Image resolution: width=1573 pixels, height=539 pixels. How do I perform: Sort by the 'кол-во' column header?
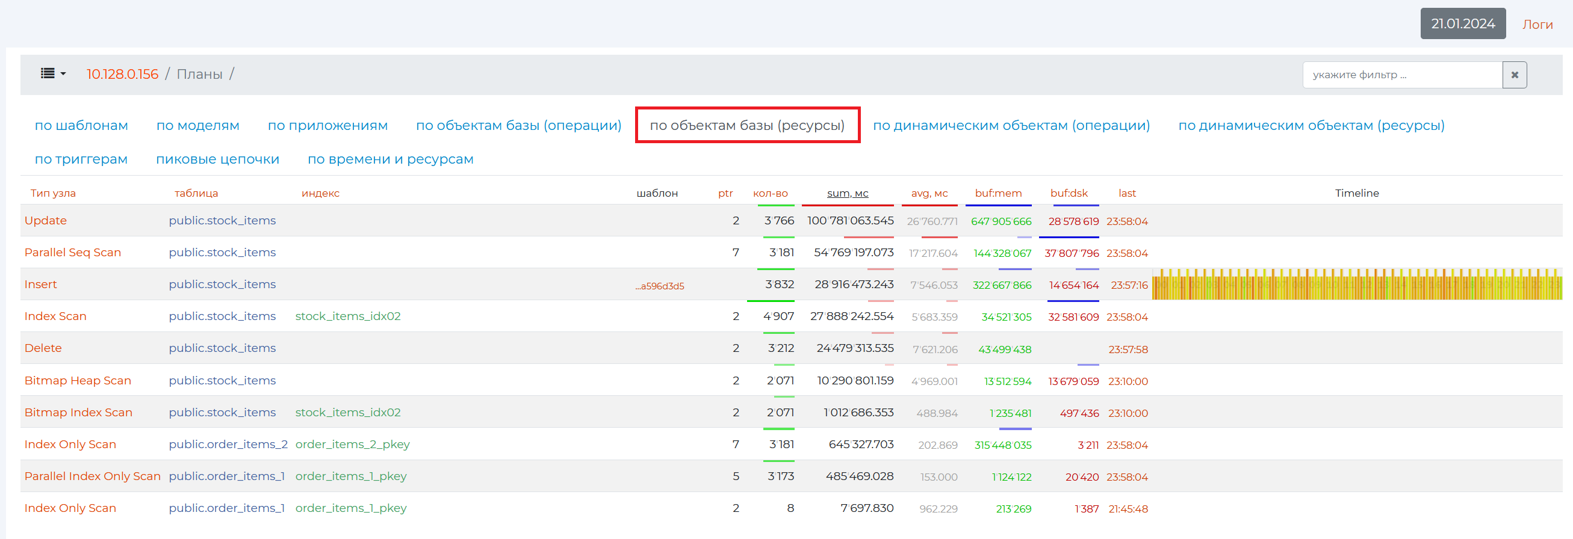tap(770, 193)
